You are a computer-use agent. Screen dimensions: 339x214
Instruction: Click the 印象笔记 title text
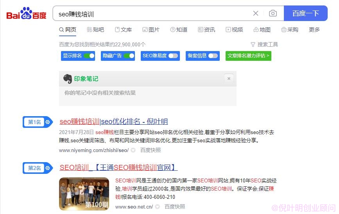pyautogui.click(x=86, y=79)
